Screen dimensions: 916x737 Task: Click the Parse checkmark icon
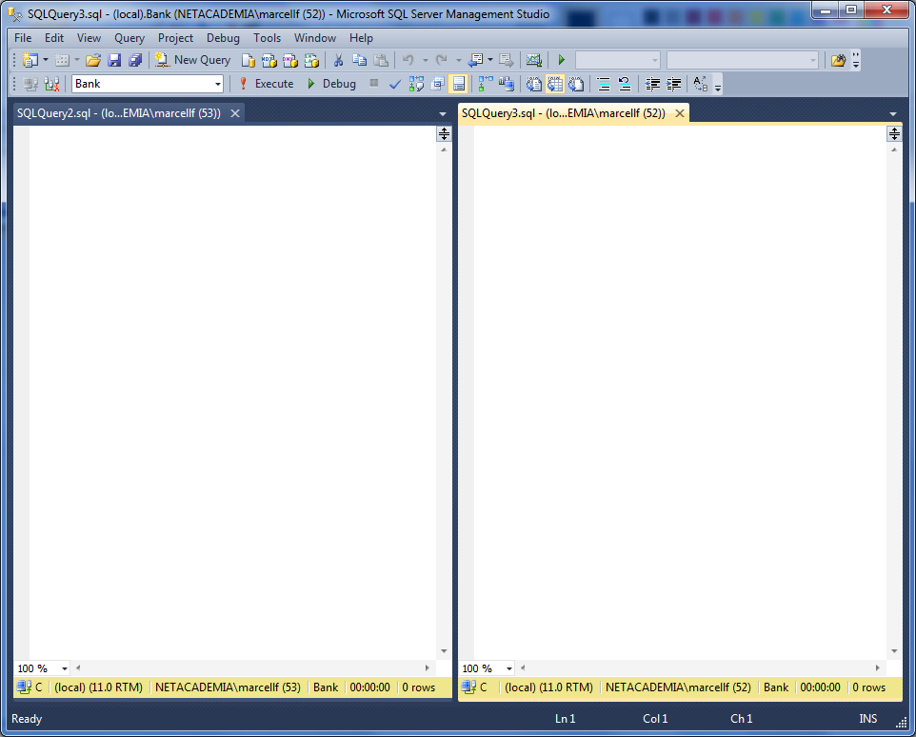click(x=395, y=84)
